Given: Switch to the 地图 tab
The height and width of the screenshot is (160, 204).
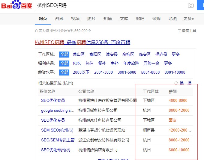Looking at the screenshot, I should (x=172, y=19).
